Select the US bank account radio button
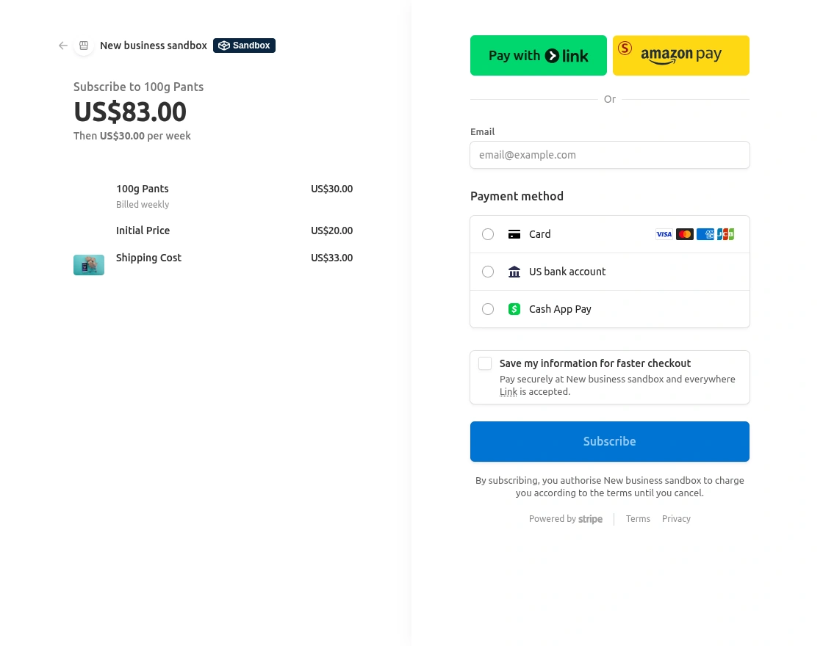The width and height of the screenshot is (823, 646). point(488,271)
